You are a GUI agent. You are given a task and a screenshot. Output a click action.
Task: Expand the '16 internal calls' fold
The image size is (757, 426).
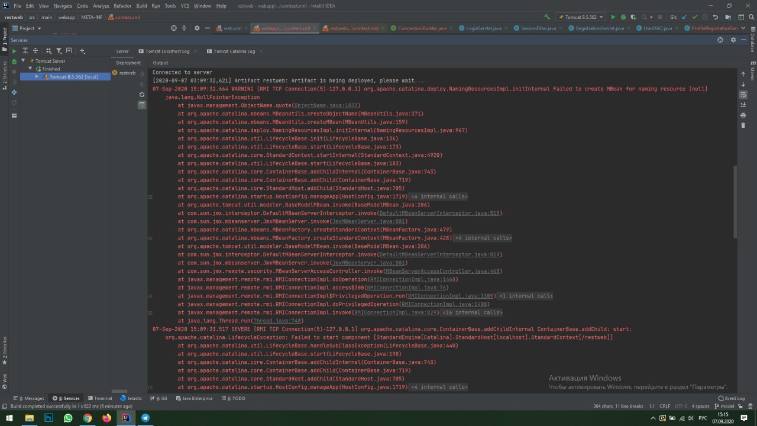coord(472,312)
